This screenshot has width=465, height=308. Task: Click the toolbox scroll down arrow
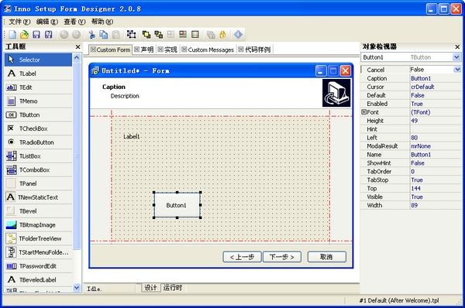tap(77, 288)
